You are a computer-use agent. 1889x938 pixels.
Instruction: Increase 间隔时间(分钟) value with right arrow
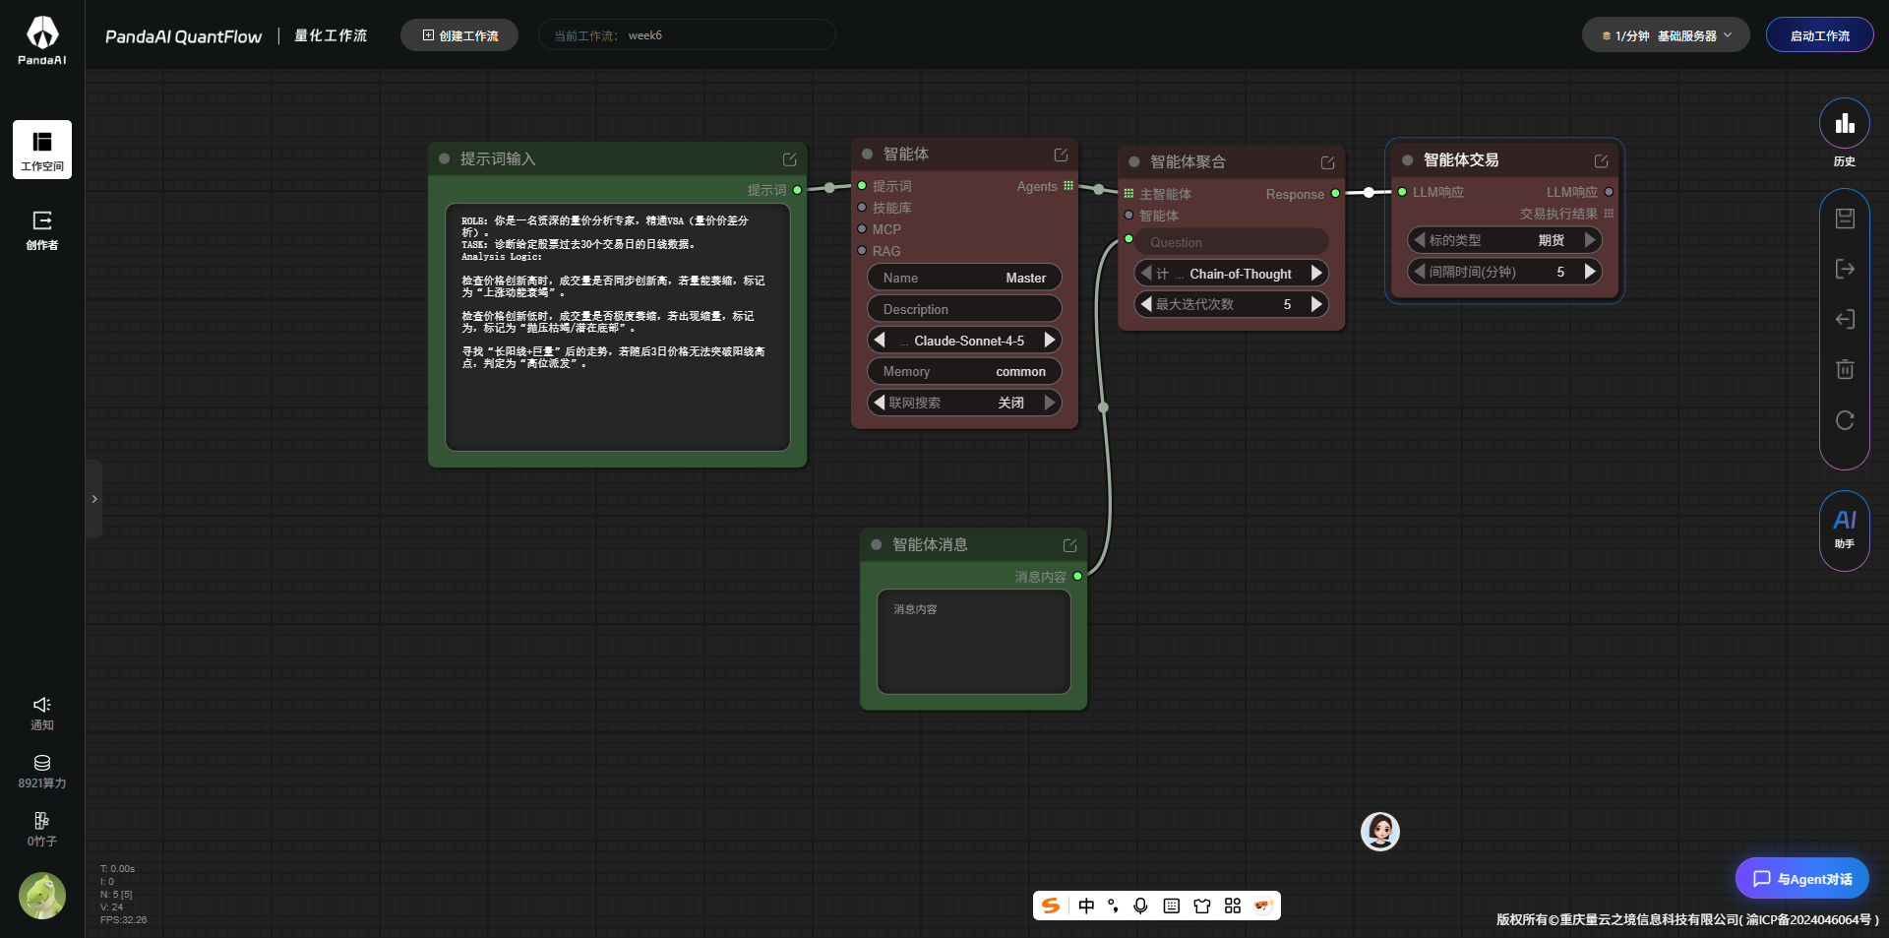(1590, 272)
